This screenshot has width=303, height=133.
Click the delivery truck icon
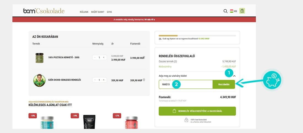(160, 39)
